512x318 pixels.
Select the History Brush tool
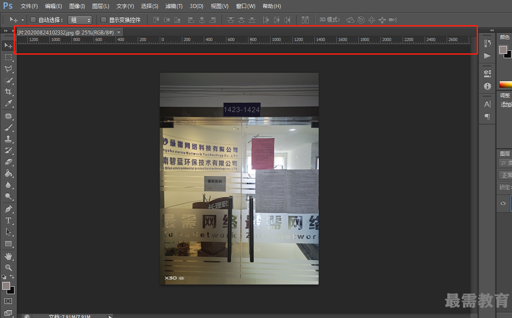pos(8,150)
